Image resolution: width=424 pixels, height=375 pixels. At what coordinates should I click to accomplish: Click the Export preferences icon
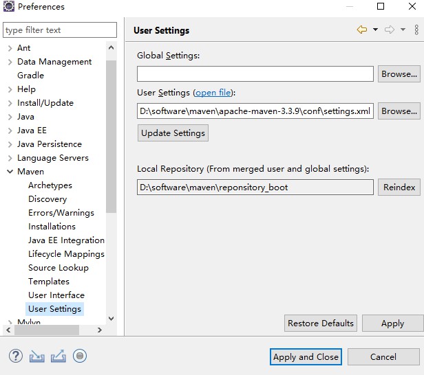[59, 356]
